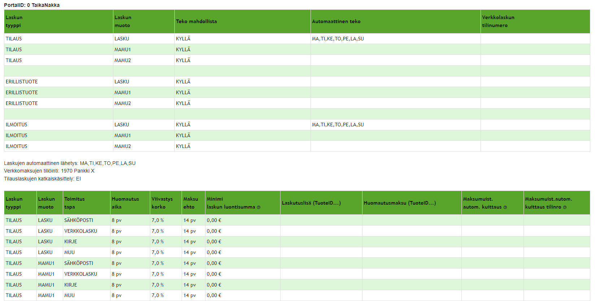Click the "Minimi laskun luontisumma" header text
The image size is (595, 301).
click(x=231, y=203)
